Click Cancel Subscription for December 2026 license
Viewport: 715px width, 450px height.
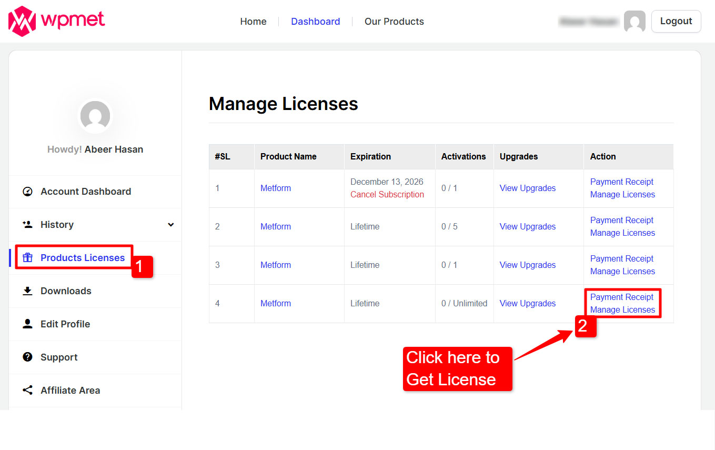(x=387, y=194)
